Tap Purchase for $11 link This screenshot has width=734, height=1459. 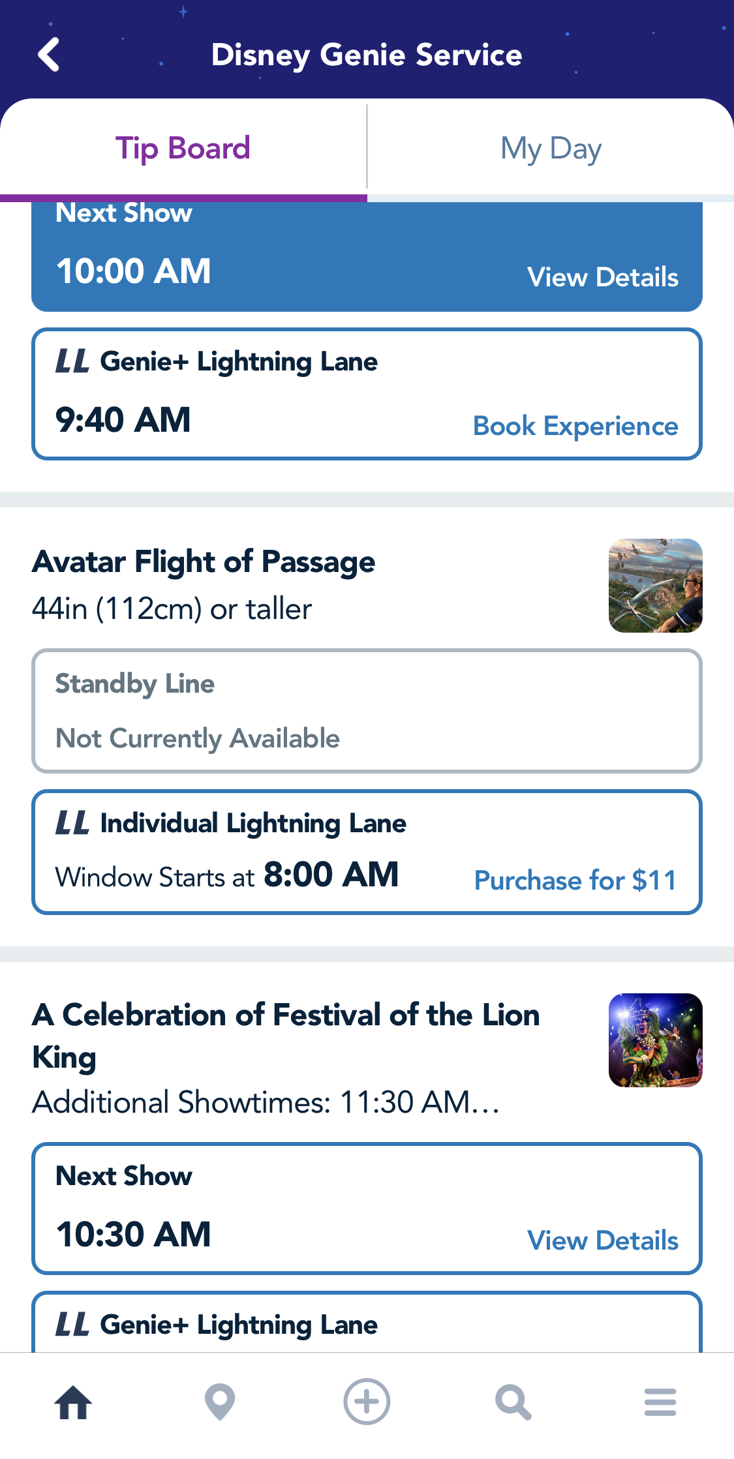coord(575,880)
